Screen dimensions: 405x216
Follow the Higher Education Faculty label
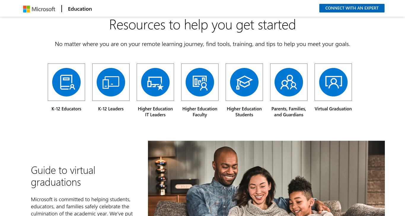[200, 112]
